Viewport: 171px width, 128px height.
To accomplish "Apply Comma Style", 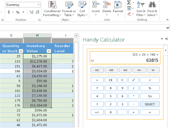I will (23, 12).
